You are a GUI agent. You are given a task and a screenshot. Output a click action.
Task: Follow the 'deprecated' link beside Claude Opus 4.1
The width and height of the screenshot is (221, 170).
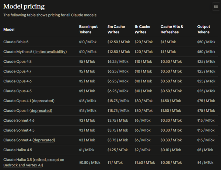pos(43,101)
